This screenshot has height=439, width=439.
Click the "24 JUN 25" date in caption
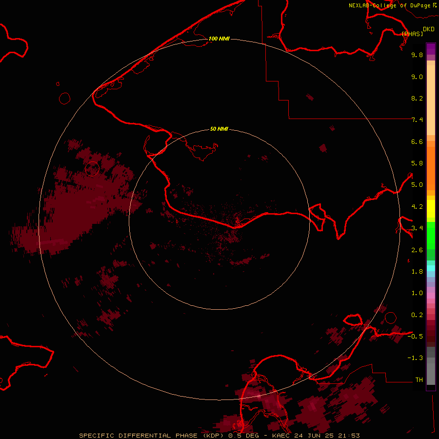click(x=314, y=436)
